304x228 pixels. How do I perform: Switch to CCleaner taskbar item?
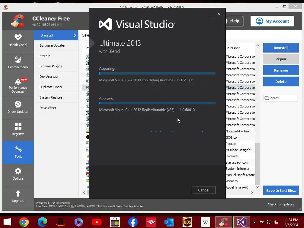(x=224, y=222)
